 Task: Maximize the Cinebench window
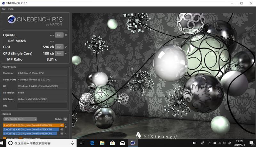coord(242,3)
